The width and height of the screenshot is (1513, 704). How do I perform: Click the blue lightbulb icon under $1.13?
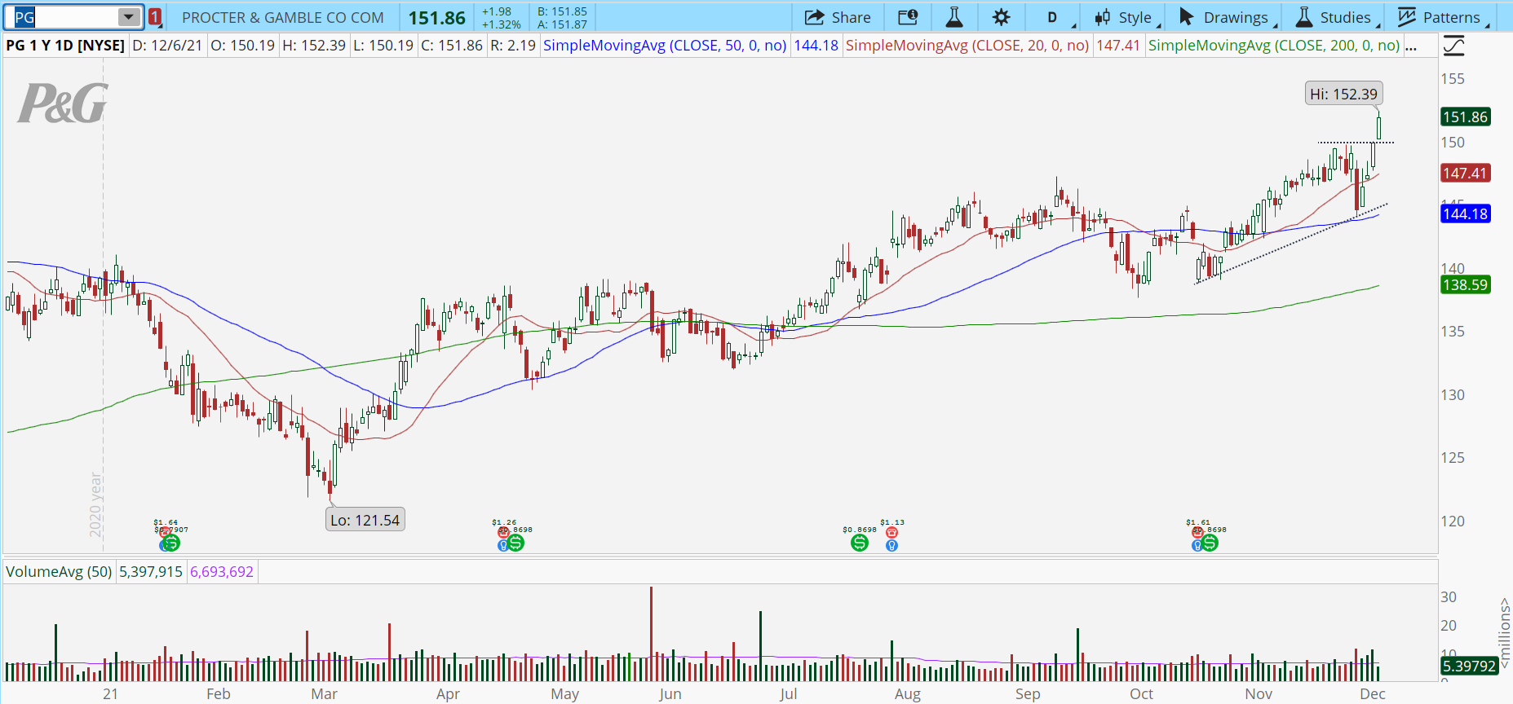coord(891,545)
